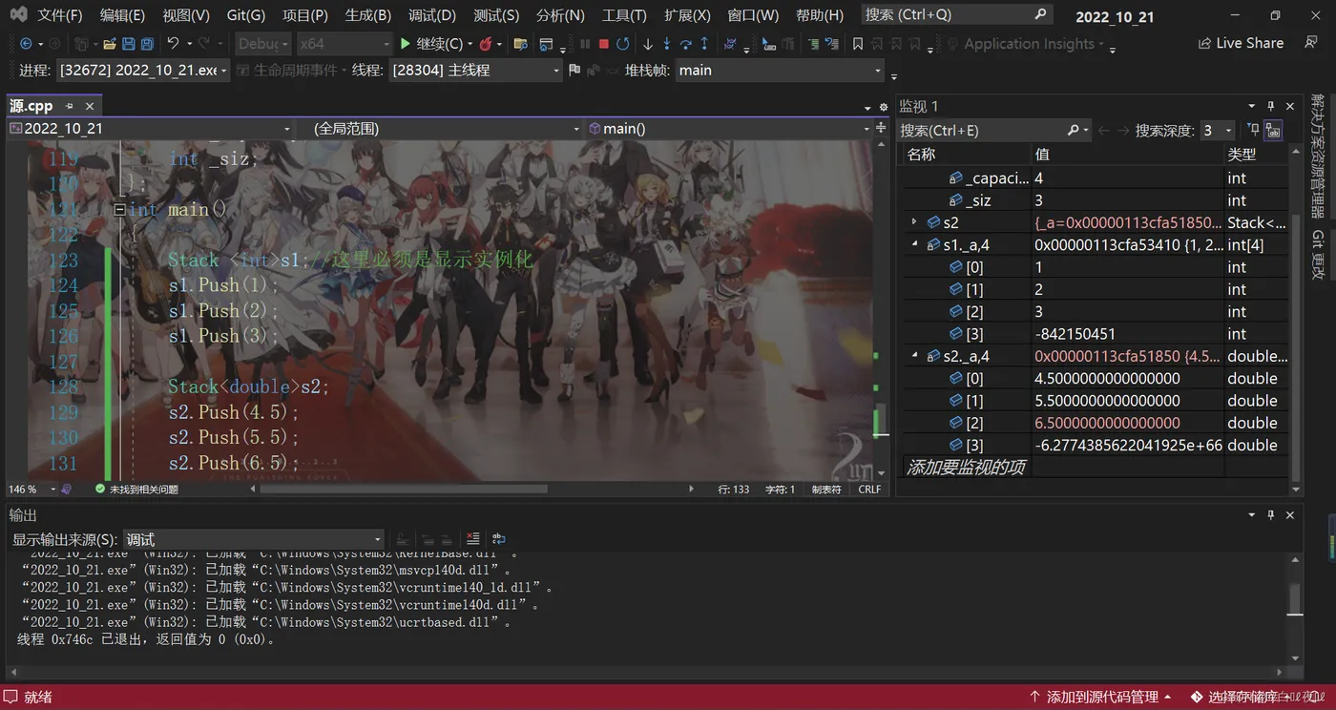Screen dimensions: 1336x710
Task: Click the red Stop Debugging icon
Action: [604, 44]
